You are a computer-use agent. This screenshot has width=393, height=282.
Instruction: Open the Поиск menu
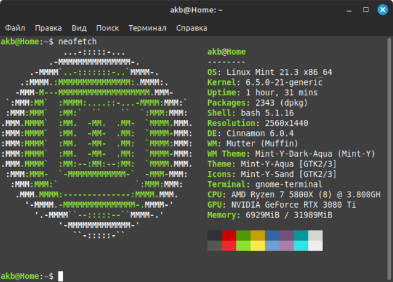coord(107,28)
